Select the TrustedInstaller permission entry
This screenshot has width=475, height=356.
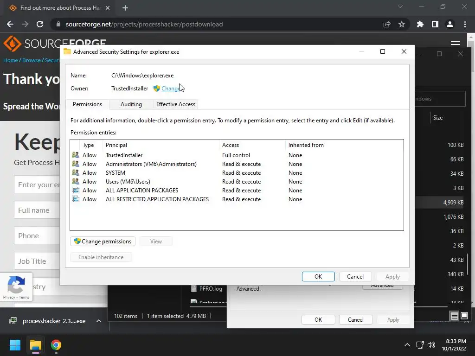click(x=236, y=155)
